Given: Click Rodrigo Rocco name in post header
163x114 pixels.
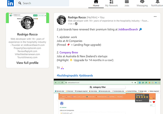Looking at the screenshot, I should [x=77, y=17].
